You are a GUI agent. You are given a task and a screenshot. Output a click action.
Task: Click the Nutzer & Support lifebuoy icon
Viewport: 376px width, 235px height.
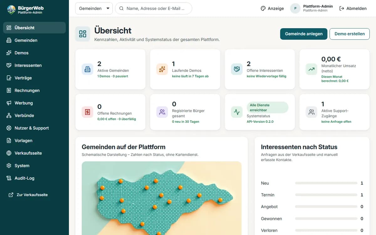pos(9,128)
